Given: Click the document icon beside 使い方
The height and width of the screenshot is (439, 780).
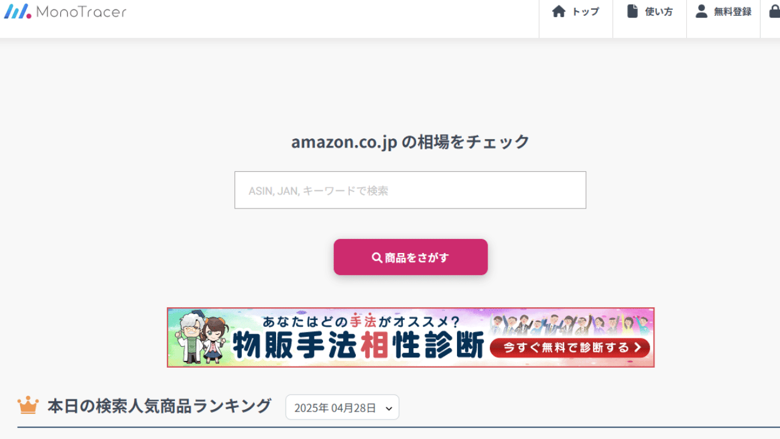Looking at the screenshot, I should 633,12.
